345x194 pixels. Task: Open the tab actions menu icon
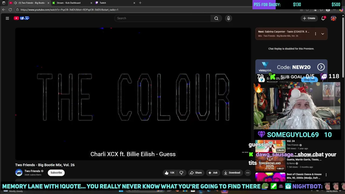pos(4,3)
